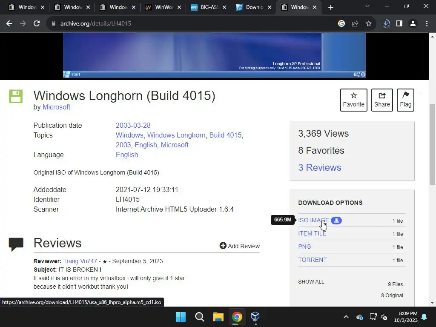Switch to the WinWorld tab
436x327 pixels.
click(x=164, y=7)
